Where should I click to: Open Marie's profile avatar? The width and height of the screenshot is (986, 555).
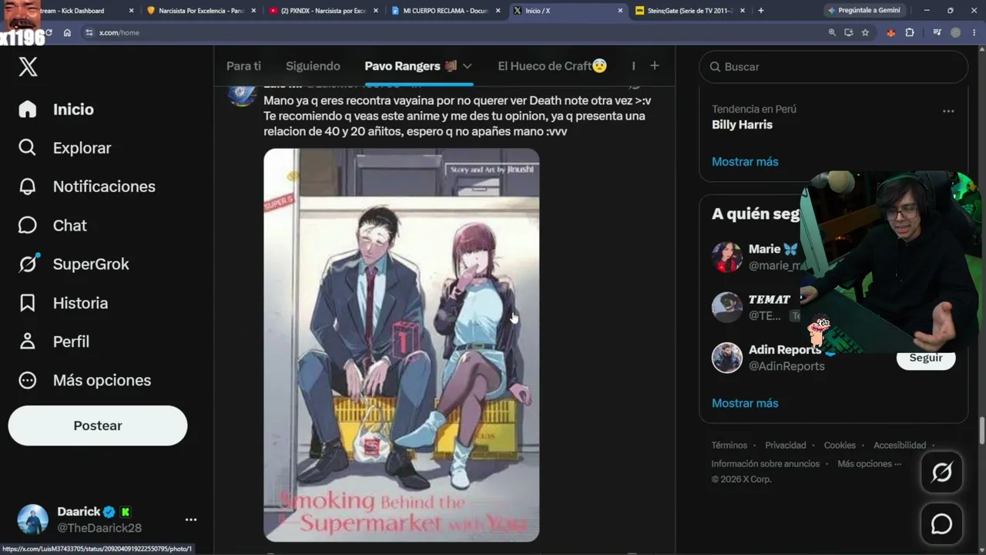click(x=726, y=257)
